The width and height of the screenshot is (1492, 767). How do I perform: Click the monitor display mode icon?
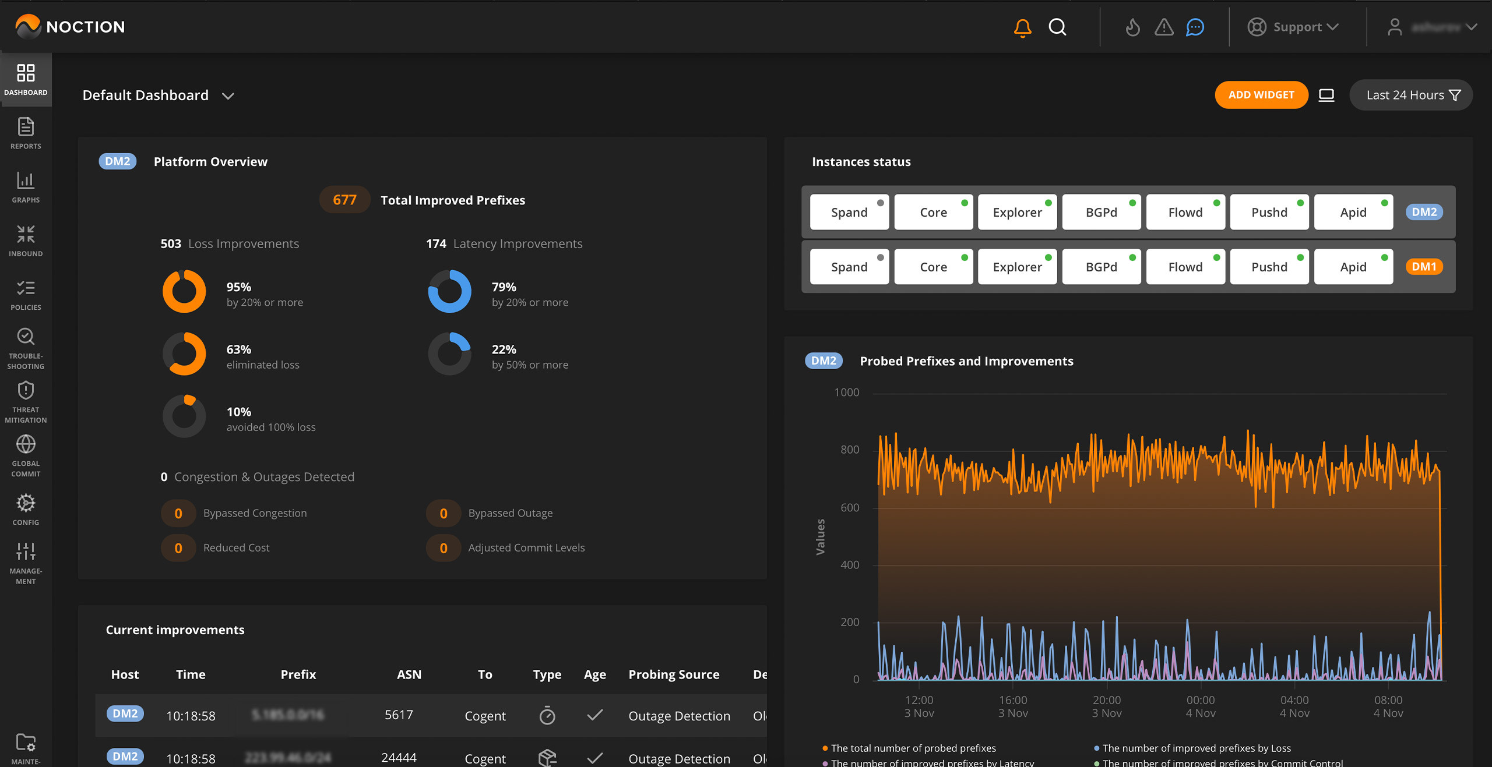point(1326,95)
